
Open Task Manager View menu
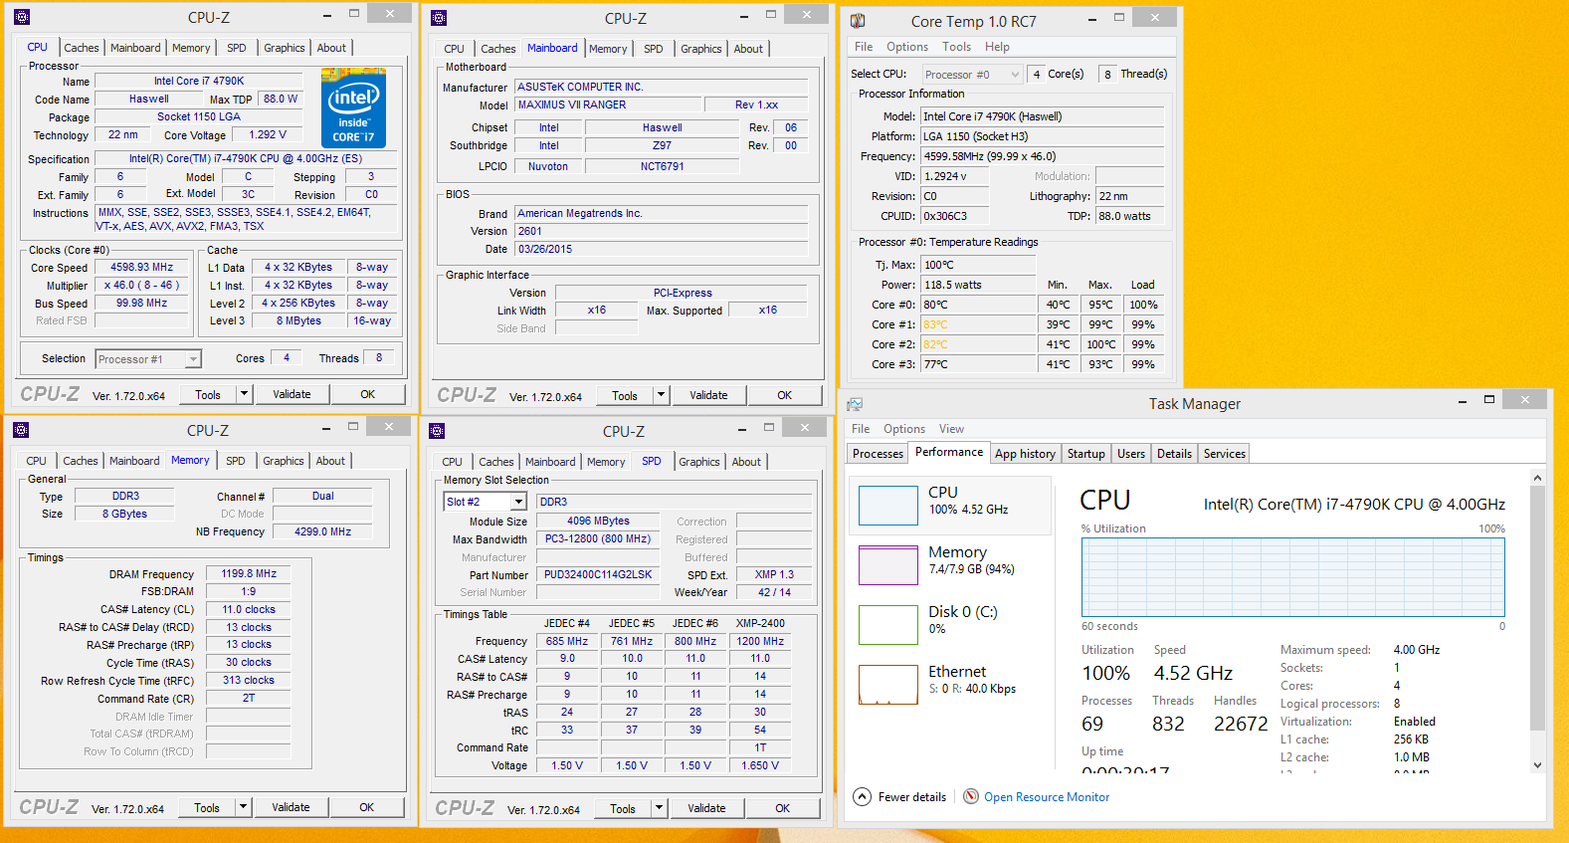pos(951,429)
